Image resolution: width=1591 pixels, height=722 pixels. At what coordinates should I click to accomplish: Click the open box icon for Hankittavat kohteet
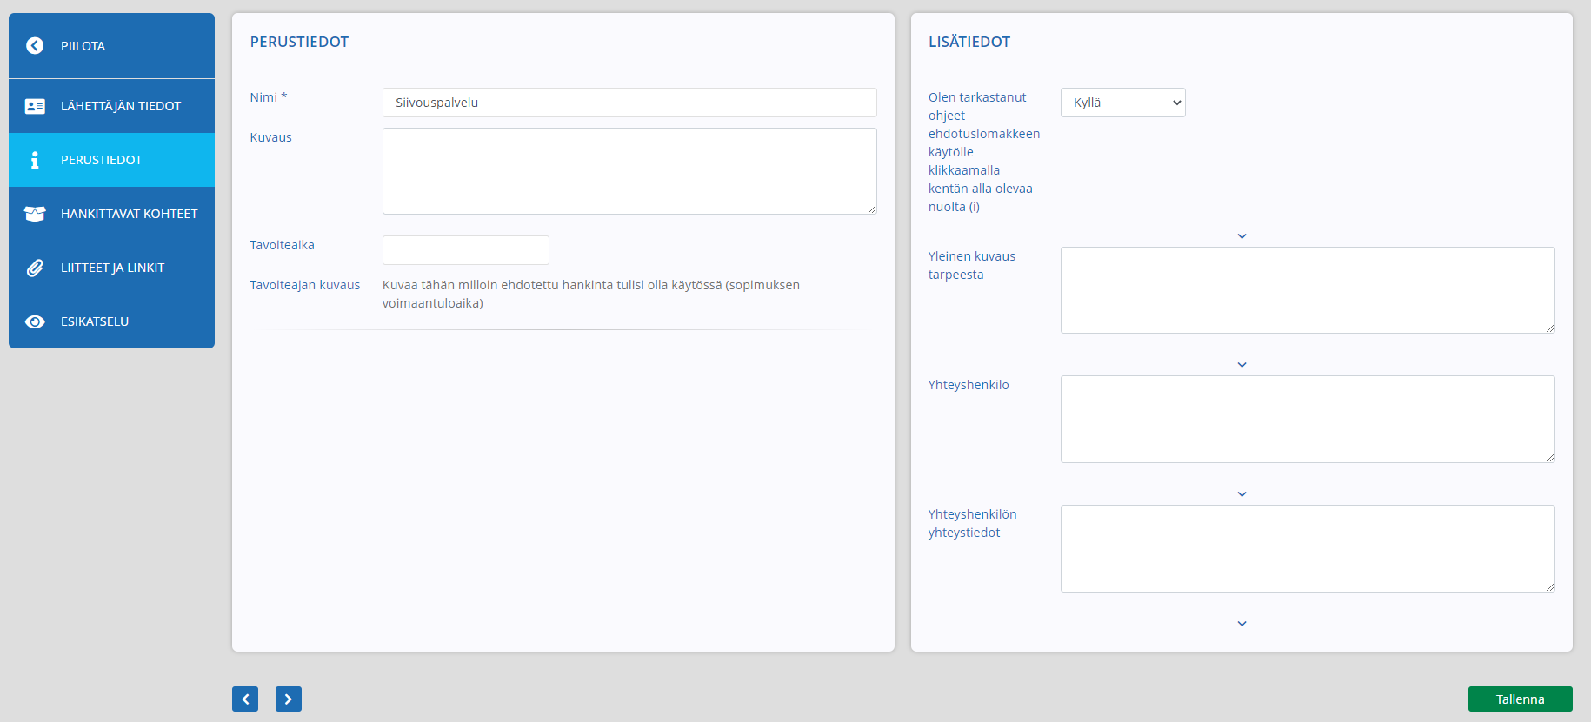click(35, 214)
